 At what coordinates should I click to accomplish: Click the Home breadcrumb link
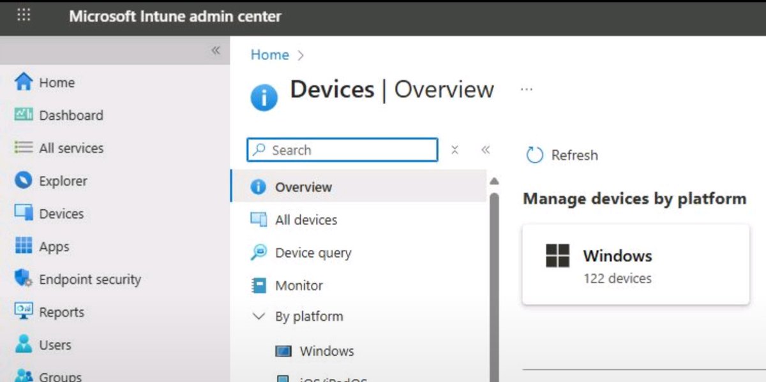[x=269, y=55]
